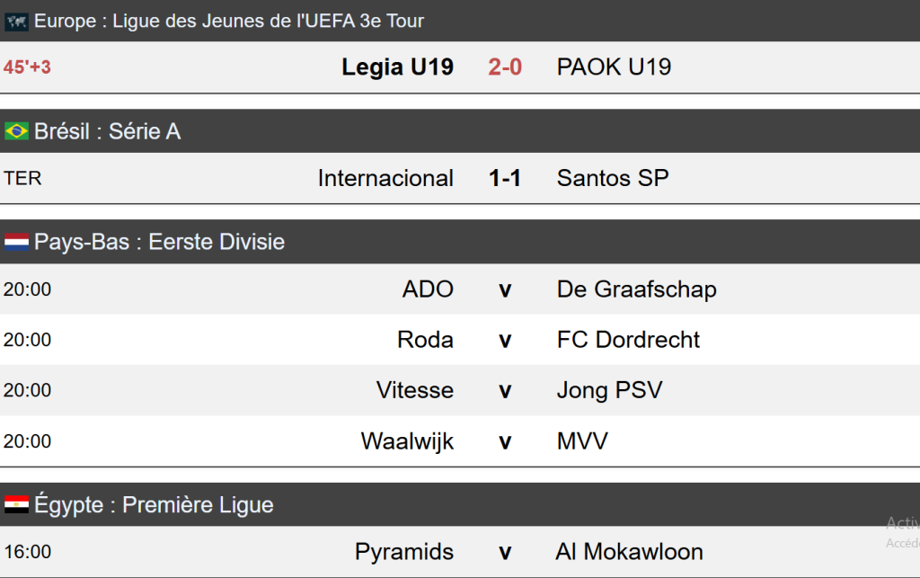This screenshot has height=578, width=920.
Task: Open the Ligue des Jeunes de l'UEFA header
Action: point(229,22)
